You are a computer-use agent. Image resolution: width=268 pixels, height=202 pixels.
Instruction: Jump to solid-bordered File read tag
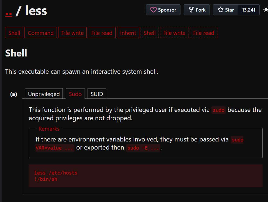tap(102, 33)
